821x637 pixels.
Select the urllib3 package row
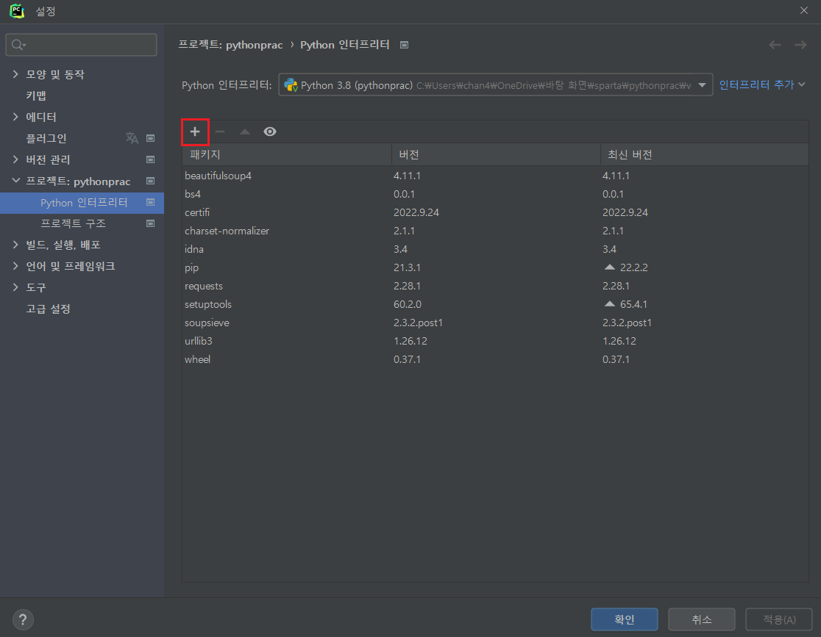pos(495,341)
